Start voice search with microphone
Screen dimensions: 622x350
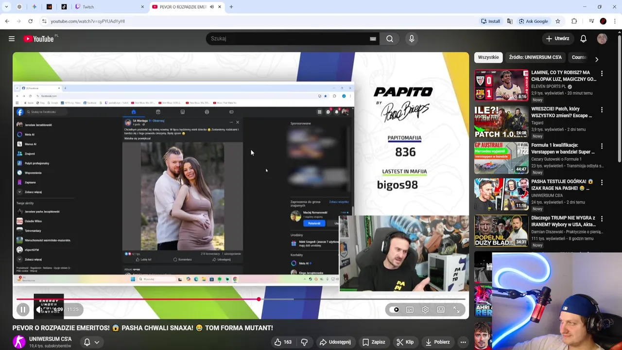[x=412, y=39]
